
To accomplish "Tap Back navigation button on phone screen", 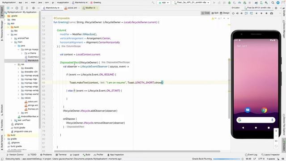I will [243, 128].
